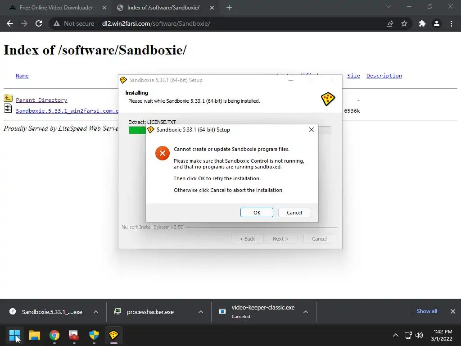Viewport: 461px width, 346px height.
Task: Sort listing by Description column
Action: click(x=384, y=76)
